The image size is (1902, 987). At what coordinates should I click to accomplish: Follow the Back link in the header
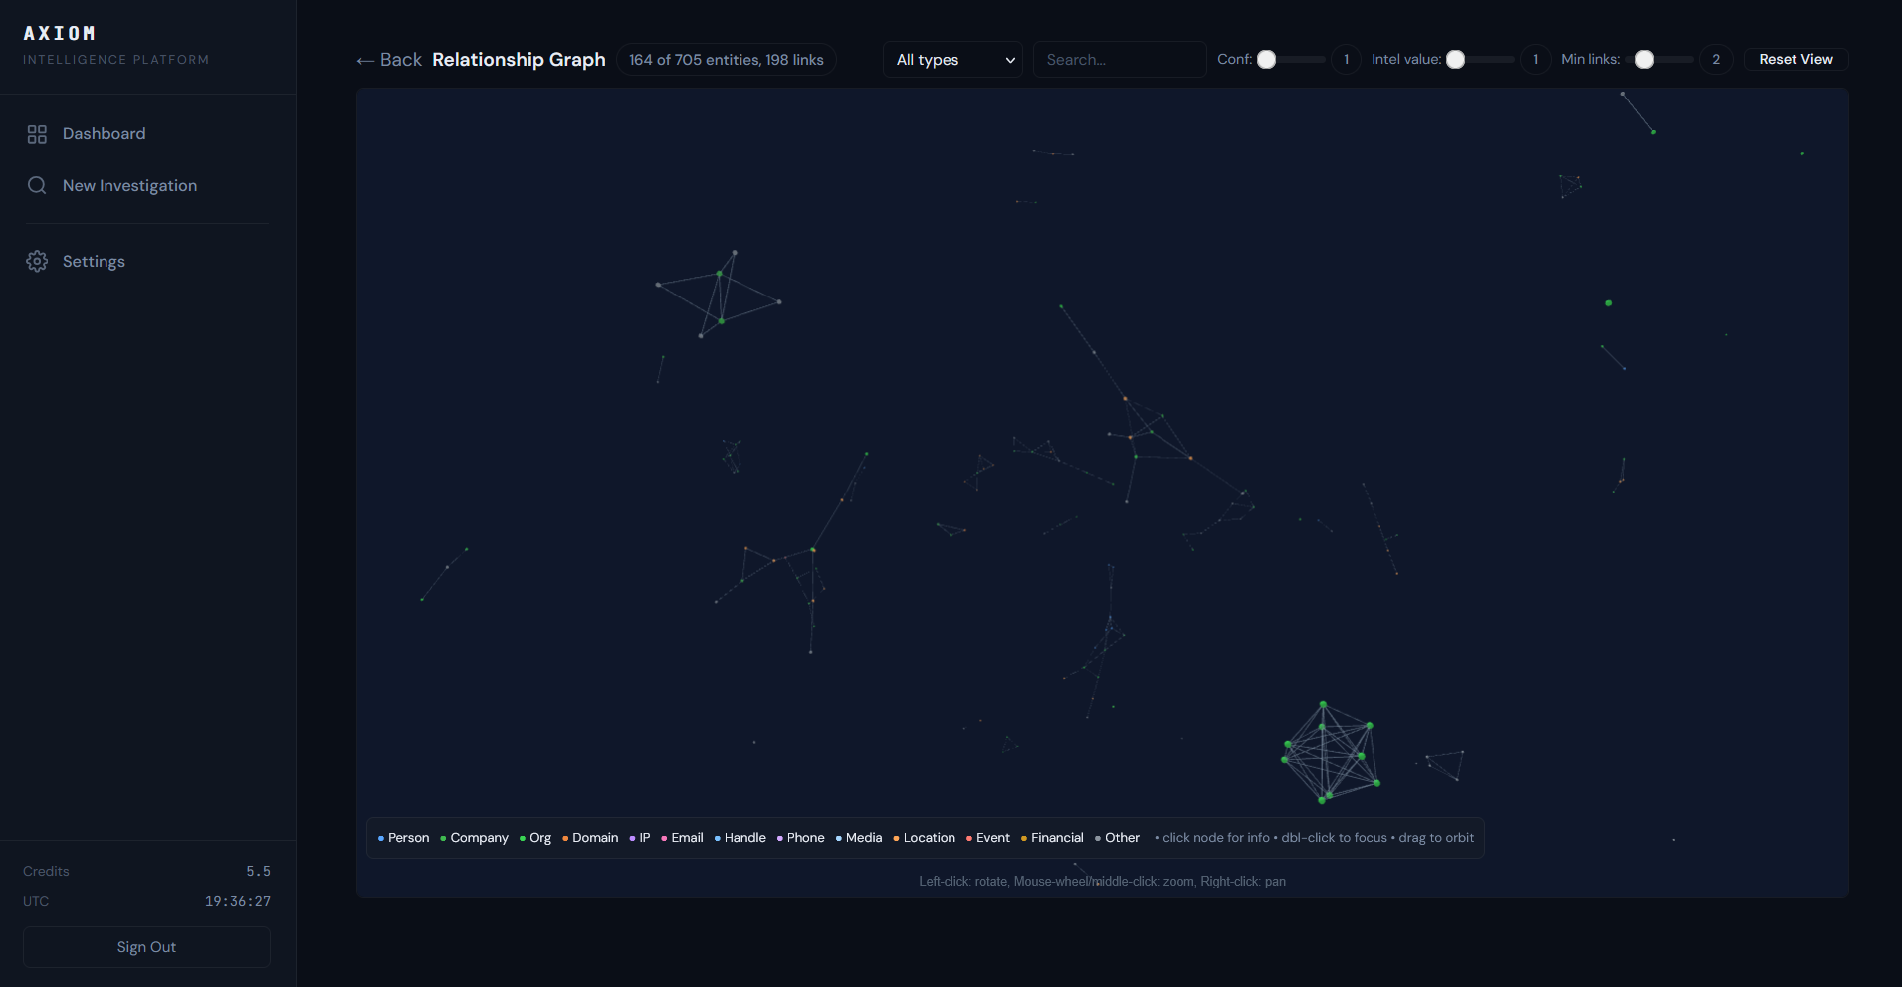coord(390,60)
